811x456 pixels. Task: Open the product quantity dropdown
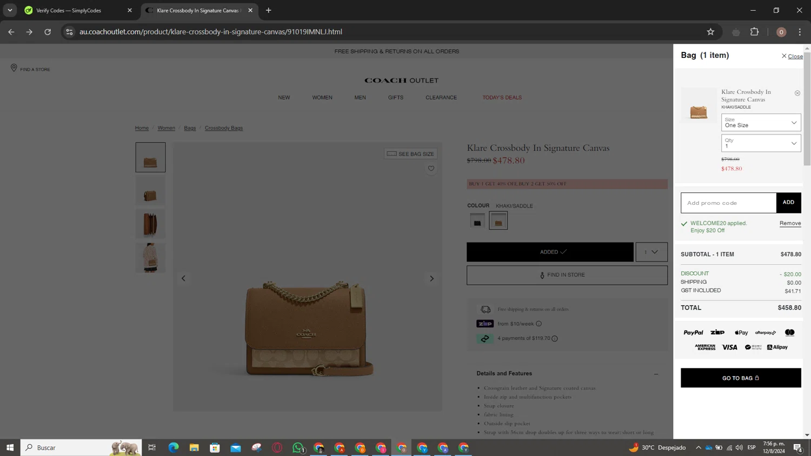click(652, 252)
